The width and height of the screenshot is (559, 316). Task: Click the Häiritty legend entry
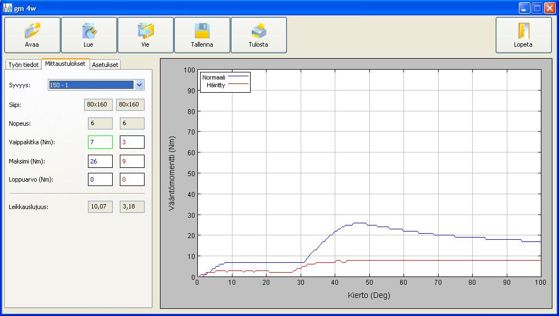coord(227,85)
